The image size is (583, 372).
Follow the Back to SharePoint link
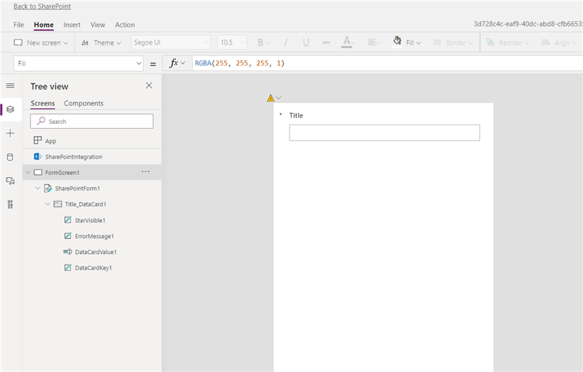point(42,6)
